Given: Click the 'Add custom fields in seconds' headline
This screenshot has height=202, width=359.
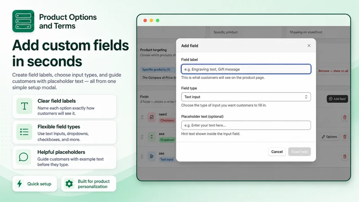Looking at the screenshot, I should [70, 53].
